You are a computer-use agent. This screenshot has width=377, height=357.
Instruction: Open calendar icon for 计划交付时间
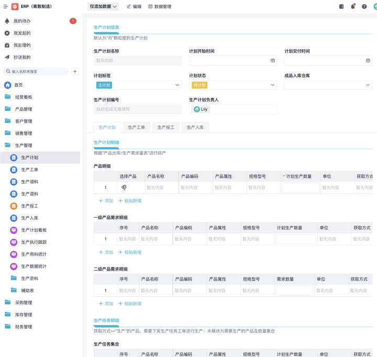point(368,61)
